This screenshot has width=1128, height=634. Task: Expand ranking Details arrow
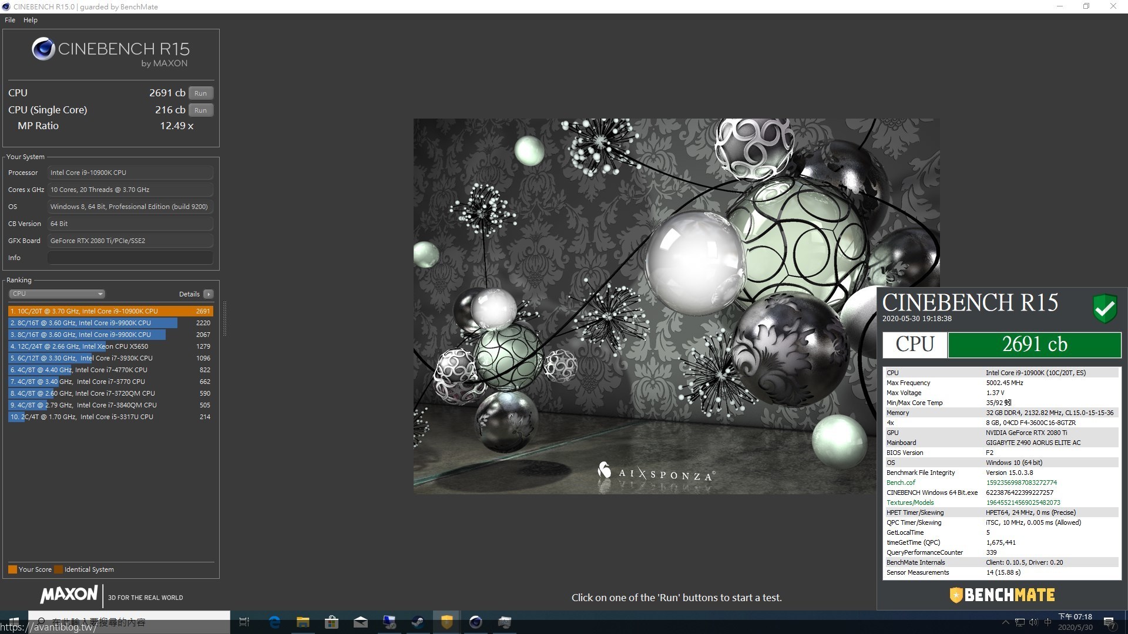[209, 294]
